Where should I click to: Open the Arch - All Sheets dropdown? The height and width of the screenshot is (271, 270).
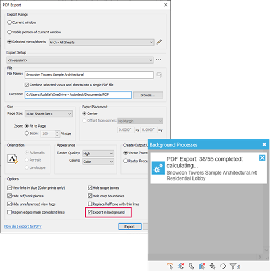click(102, 42)
